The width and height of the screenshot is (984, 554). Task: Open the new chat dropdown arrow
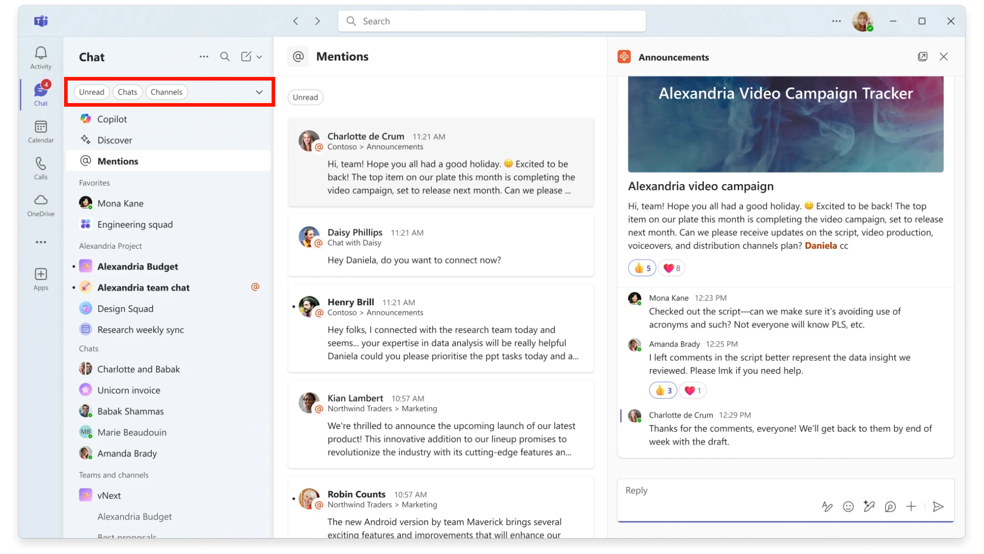[x=259, y=56]
